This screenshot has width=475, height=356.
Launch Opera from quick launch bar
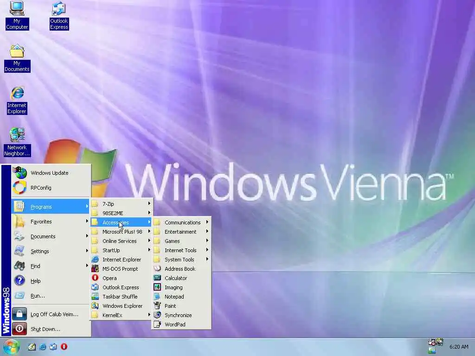tap(64, 347)
